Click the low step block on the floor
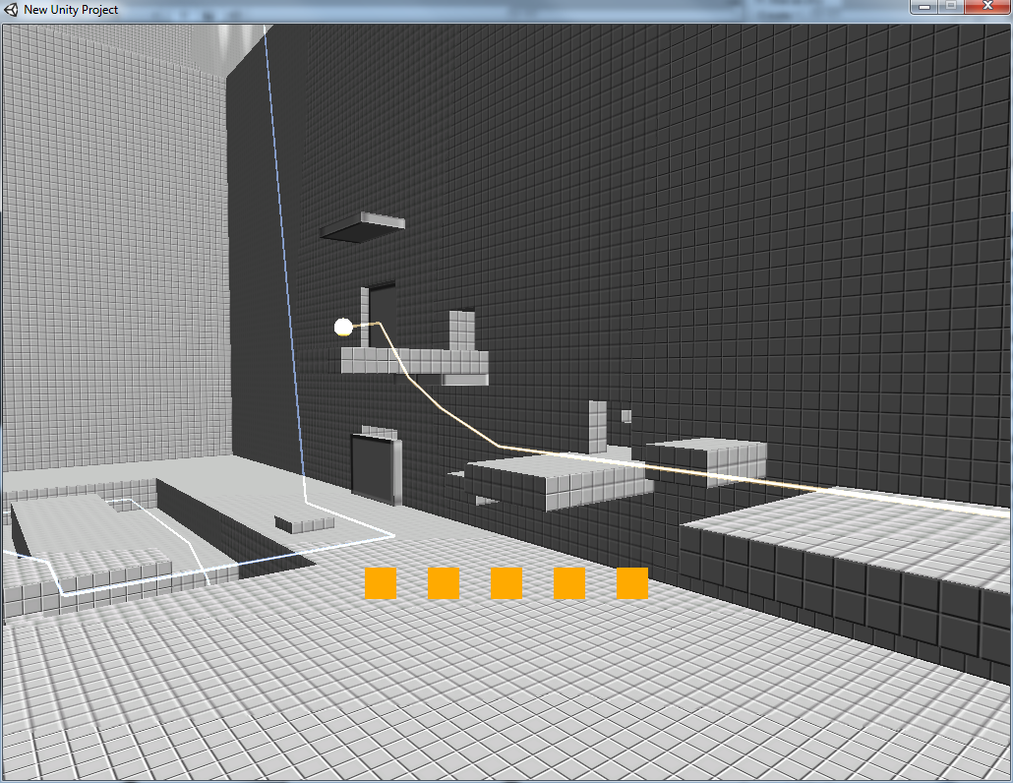This screenshot has height=783, width=1013. 305,523
